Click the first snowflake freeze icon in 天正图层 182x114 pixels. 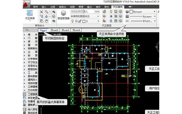pos(111,16)
